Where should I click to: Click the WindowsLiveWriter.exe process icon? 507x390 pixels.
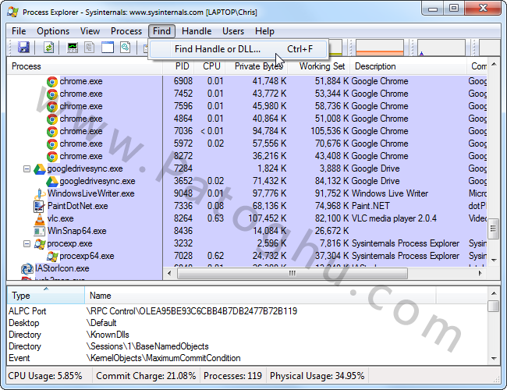pos(40,193)
